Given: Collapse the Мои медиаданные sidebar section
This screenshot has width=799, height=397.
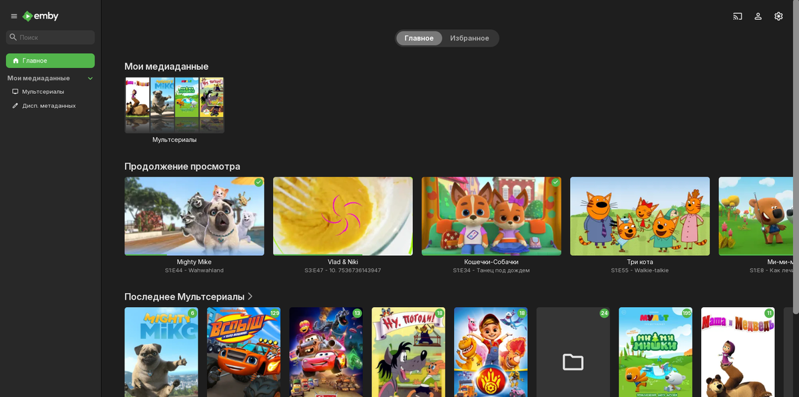Looking at the screenshot, I should point(91,79).
